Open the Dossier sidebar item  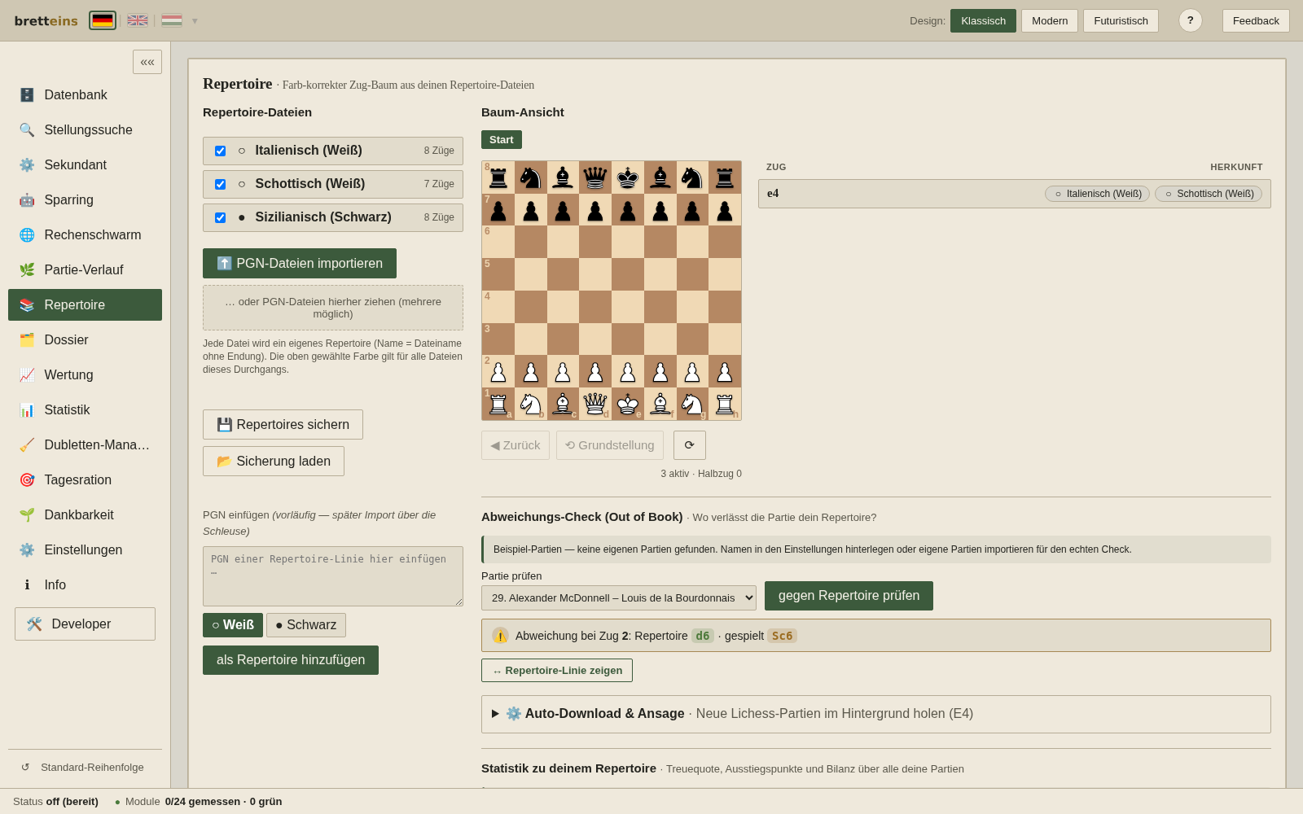coord(85,340)
